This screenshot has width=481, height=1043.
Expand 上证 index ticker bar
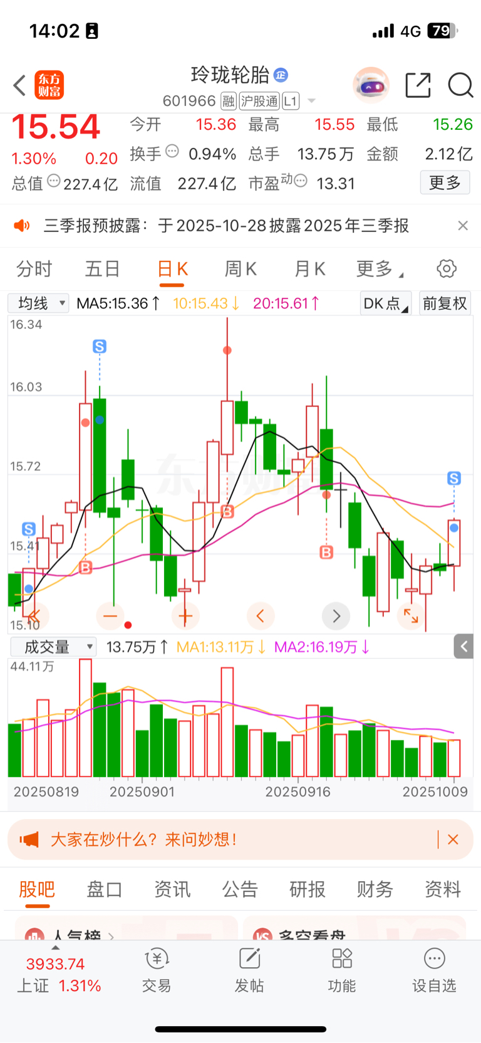pyautogui.click(x=59, y=970)
